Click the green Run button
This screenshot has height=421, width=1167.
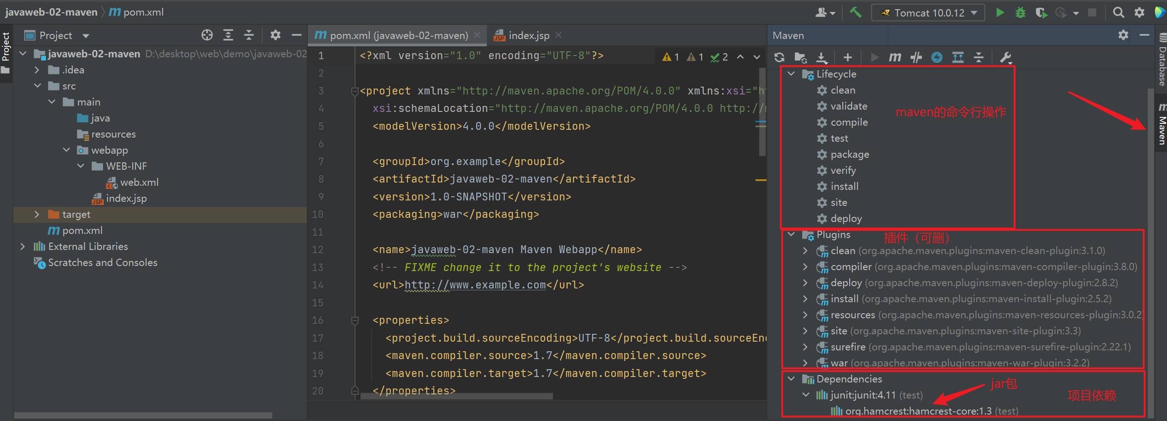tap(999, 12)
